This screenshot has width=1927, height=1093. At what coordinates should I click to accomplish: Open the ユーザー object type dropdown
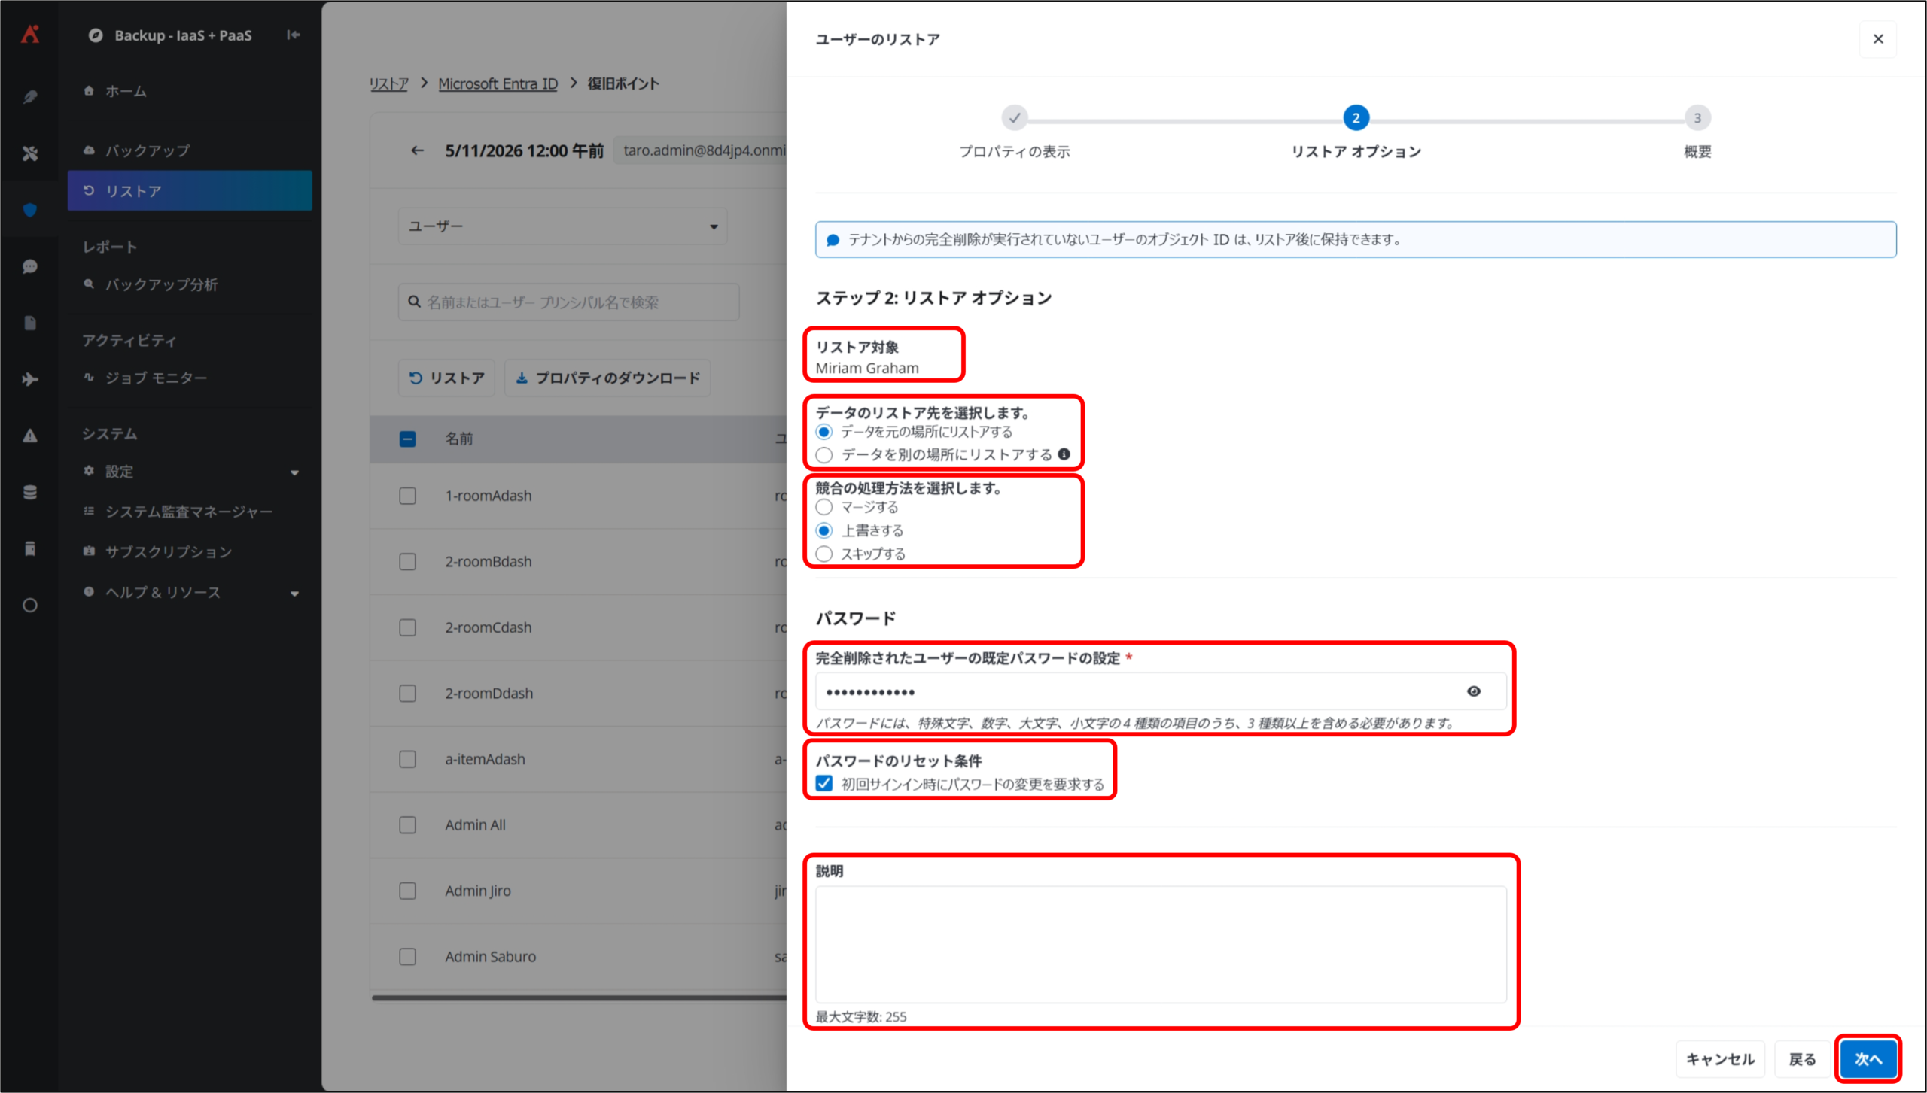point(562,226)
